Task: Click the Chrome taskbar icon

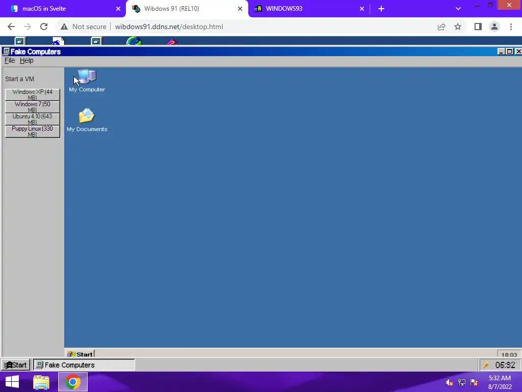Action: 73,382
